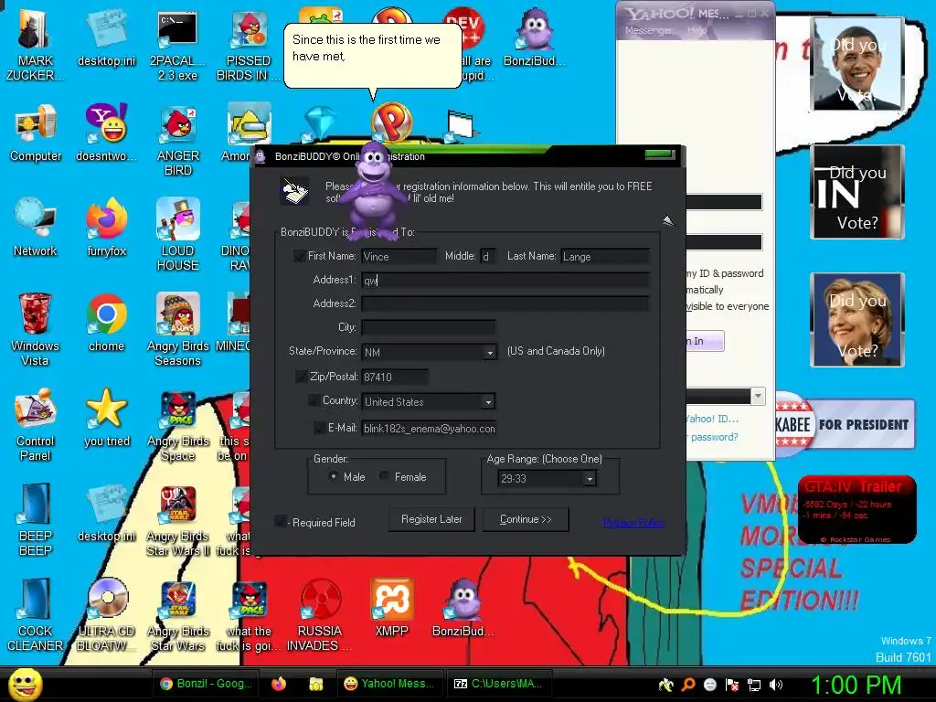Open Angry Birds Star Wars II shortcut
936x702 pixels.
(x=178, y=519)
